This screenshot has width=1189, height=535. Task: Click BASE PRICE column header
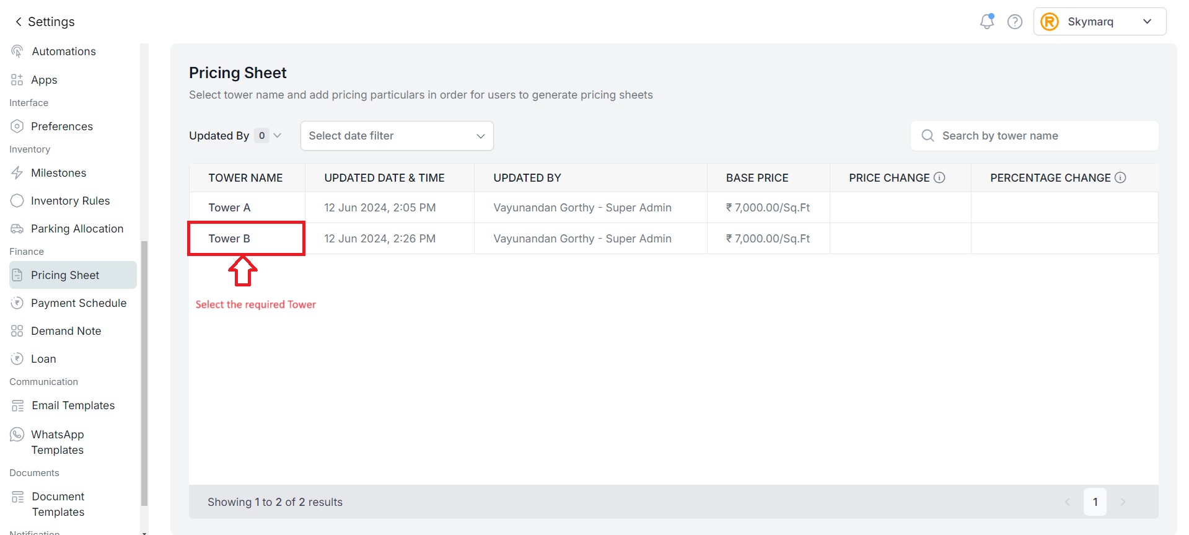[757, 178]
